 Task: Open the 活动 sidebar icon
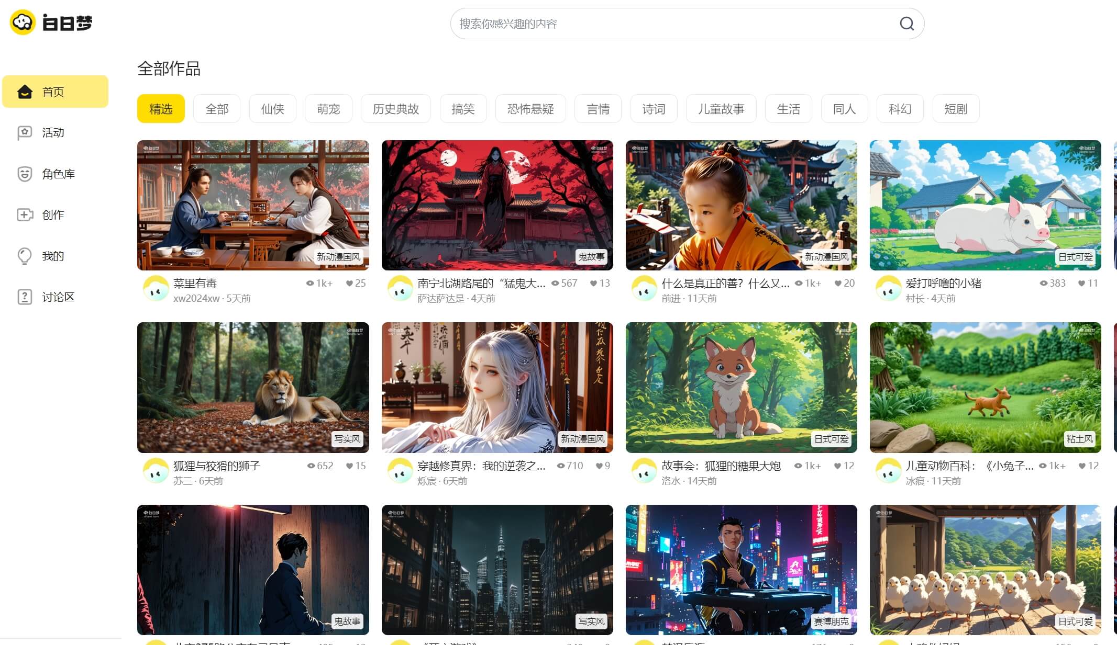[25, 133]
